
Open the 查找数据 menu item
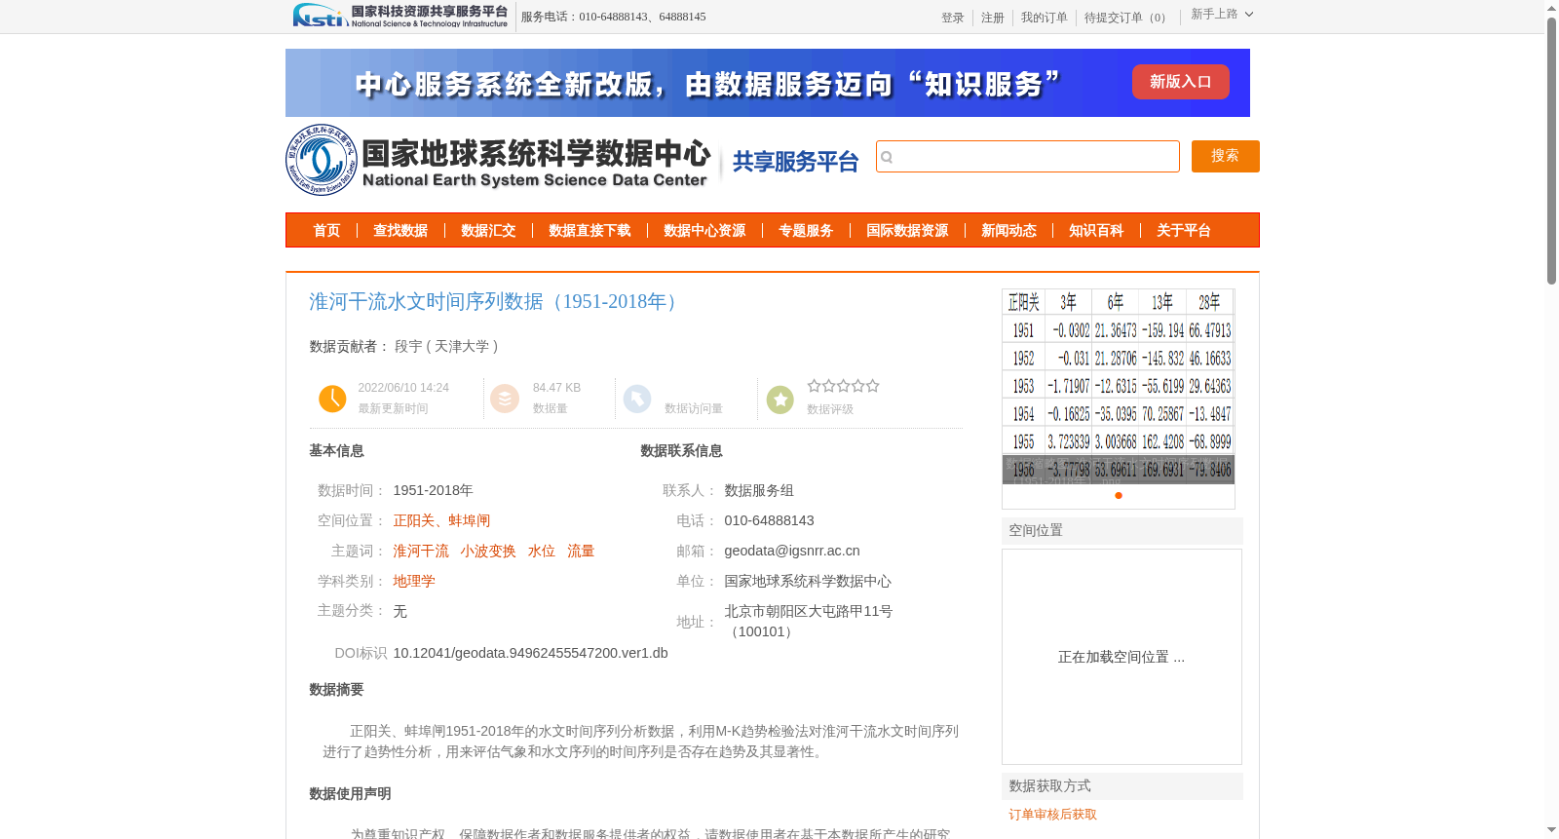click(400, 231)
